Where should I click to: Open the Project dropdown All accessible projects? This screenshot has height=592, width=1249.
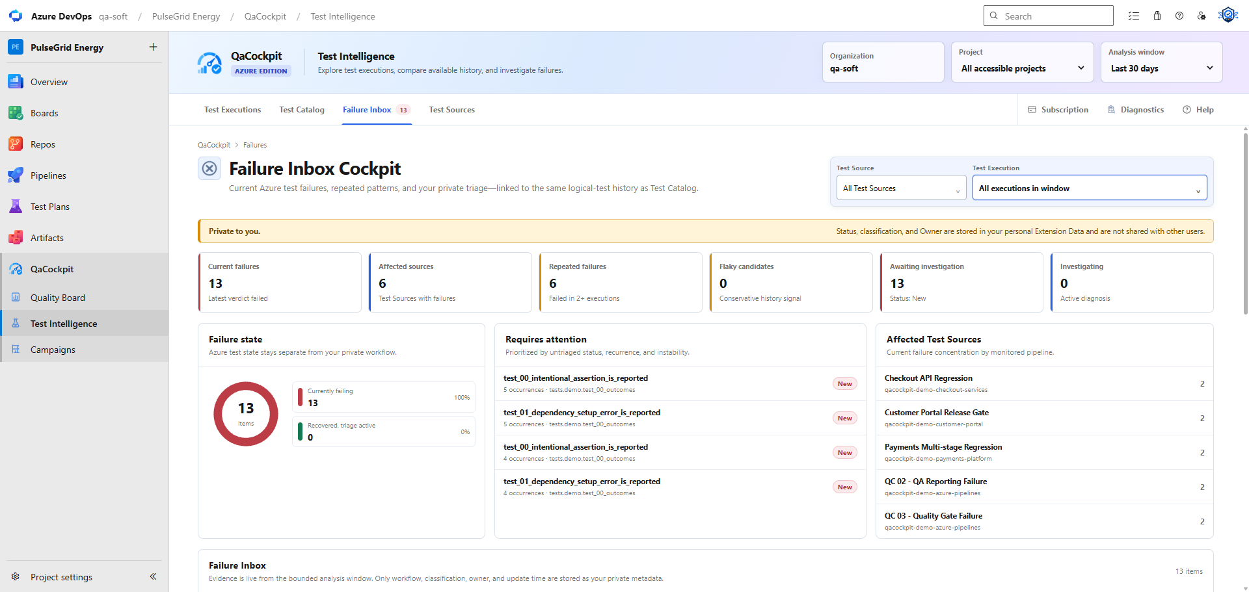coord(1022,62)
